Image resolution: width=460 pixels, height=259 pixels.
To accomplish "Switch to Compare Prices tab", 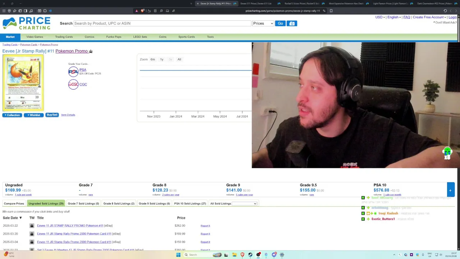I will 14,204.
